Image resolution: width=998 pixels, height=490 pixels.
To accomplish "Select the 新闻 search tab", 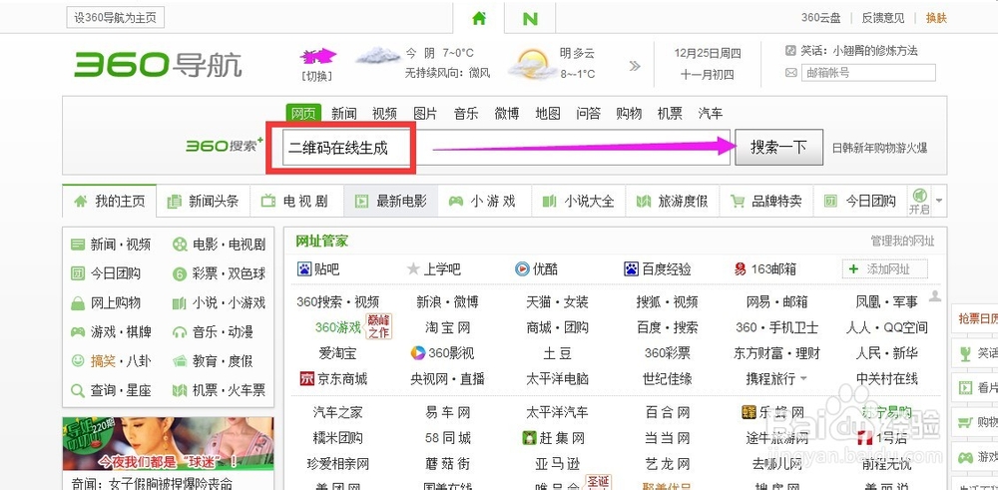I will tap(343, 114).
